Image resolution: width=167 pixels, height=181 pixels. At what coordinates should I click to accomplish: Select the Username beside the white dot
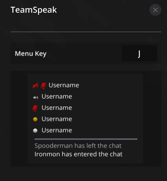click(57, 130)
